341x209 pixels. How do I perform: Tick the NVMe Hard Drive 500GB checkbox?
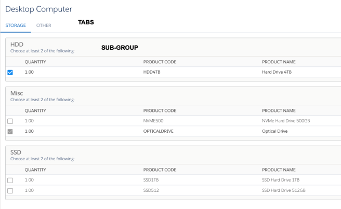pyautogui.click(x=10, y=121)
